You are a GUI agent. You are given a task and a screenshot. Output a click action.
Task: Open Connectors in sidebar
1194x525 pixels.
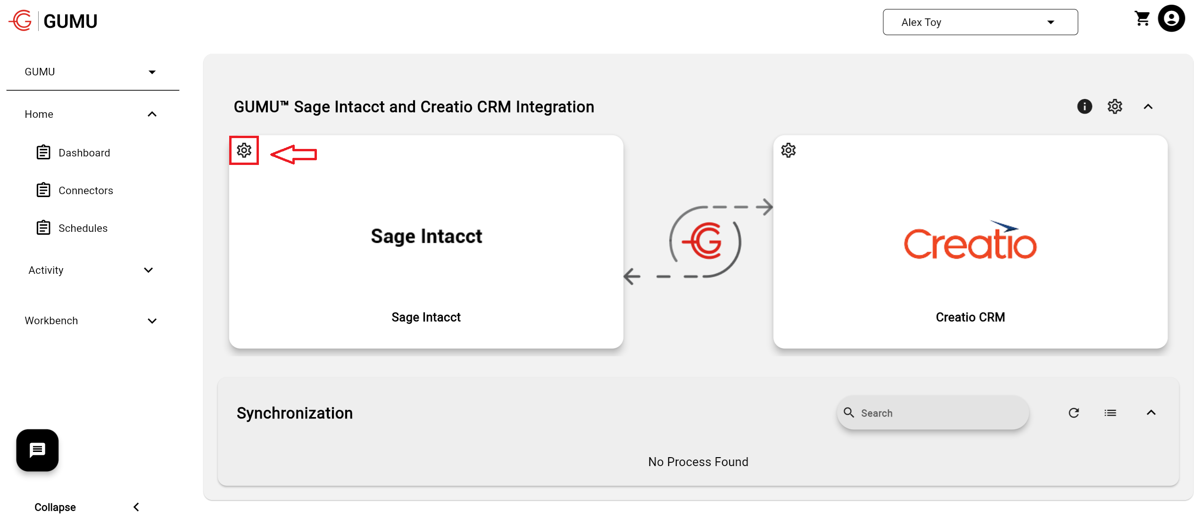coord(85,190)
